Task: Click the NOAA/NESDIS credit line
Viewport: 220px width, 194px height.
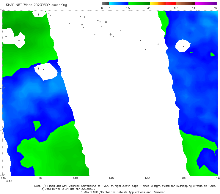Action: click(x=123, y=192)
